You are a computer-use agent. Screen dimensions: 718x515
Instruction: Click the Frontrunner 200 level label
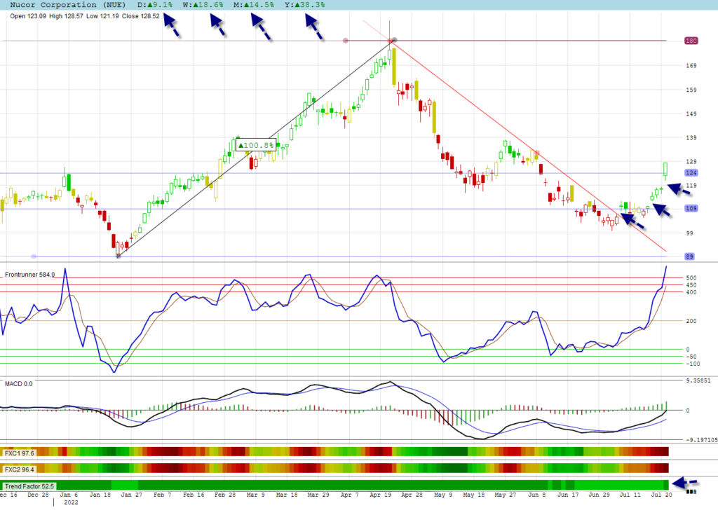click(691, 321)
